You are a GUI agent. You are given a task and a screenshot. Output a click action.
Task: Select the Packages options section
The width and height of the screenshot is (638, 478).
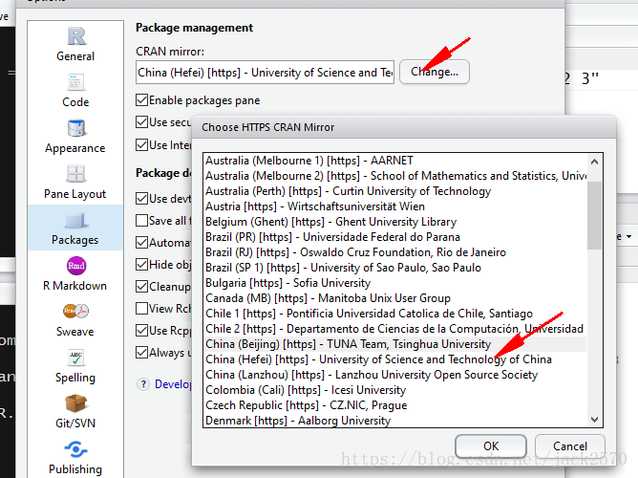tap(75, 228)
